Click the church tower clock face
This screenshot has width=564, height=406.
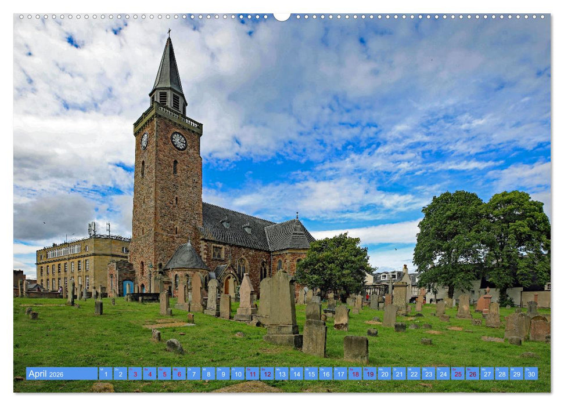coord(179,140)
